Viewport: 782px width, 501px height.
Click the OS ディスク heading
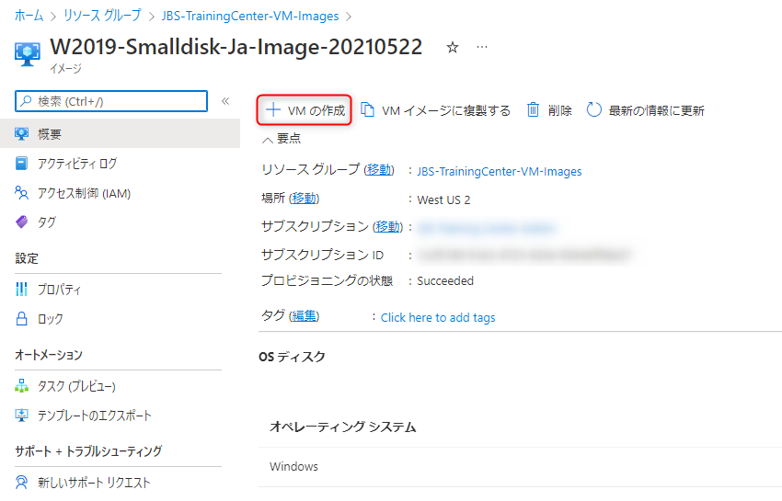click(292, 357)
